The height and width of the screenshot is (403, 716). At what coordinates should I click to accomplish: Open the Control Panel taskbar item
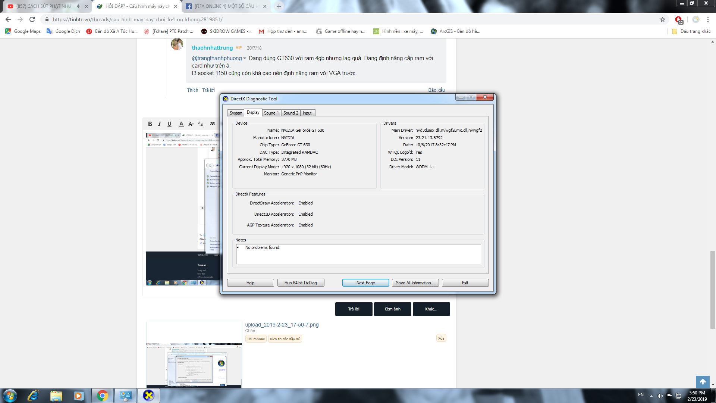tap(125, 396)
